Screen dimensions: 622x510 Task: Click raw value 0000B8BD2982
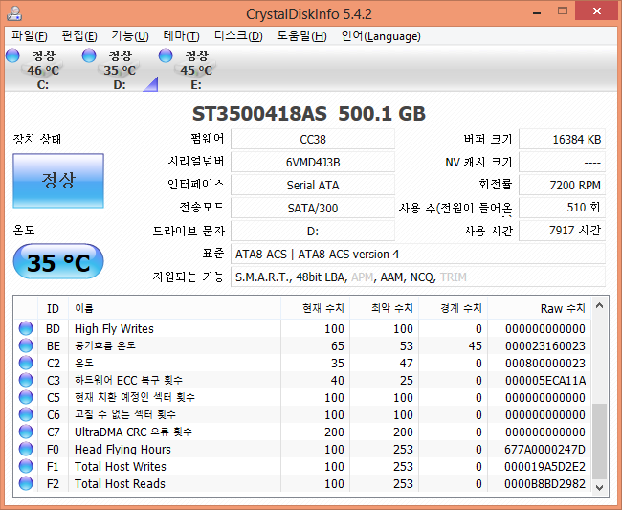545,484
